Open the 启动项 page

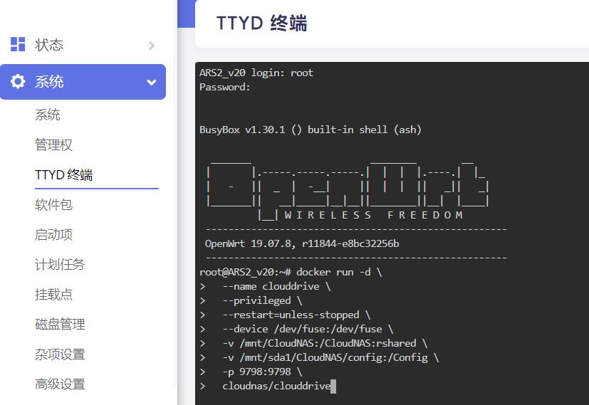click(x=53, y=235)
